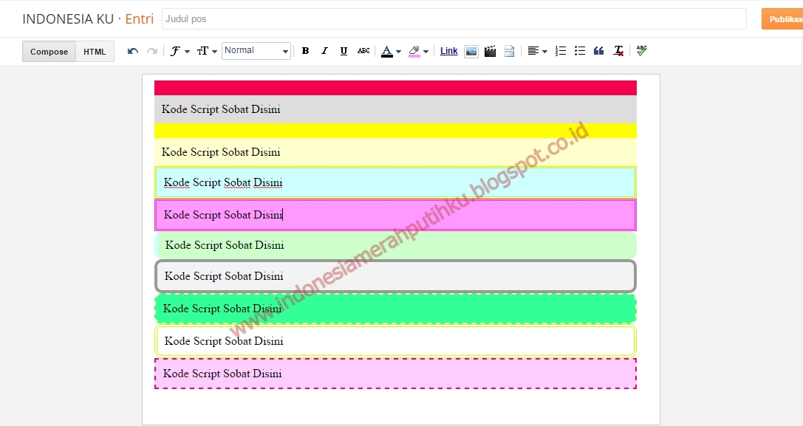Click text in the bright green dashed box
Screen dimensions: 803x426
click(x=222, y=309)
